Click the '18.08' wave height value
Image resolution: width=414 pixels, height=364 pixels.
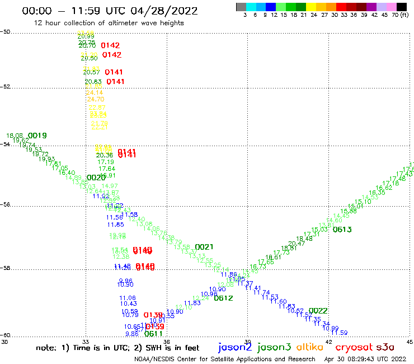coord(15,136)
